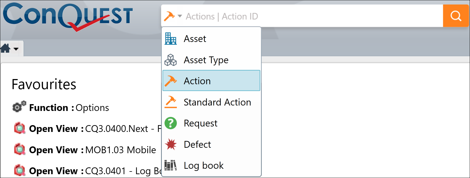The image size is (470, 178).
Task: Click the red Defect starburst icon
Action: [171, 144]
